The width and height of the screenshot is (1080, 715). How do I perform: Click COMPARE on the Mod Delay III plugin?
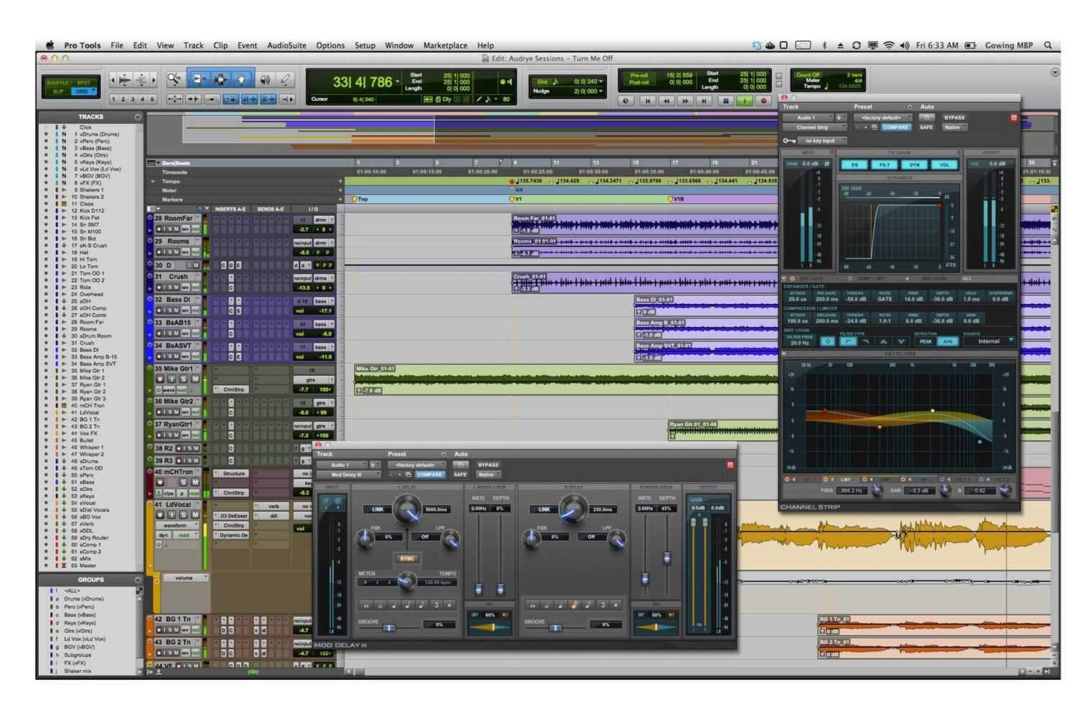(x=429, y=474)
